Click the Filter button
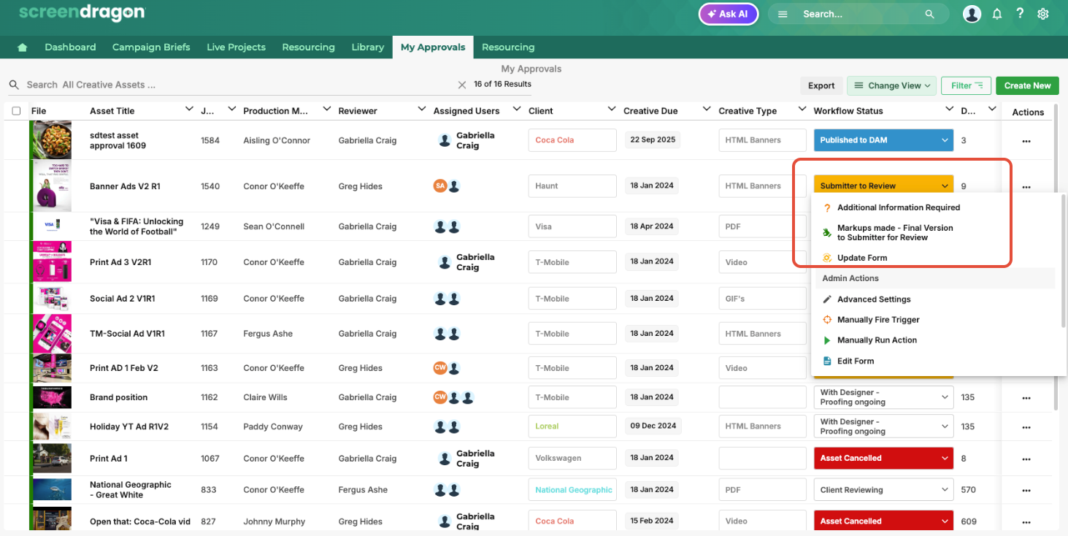Image resolution: width=1068 pixels, height=536 pixels. tap(966, 85)
